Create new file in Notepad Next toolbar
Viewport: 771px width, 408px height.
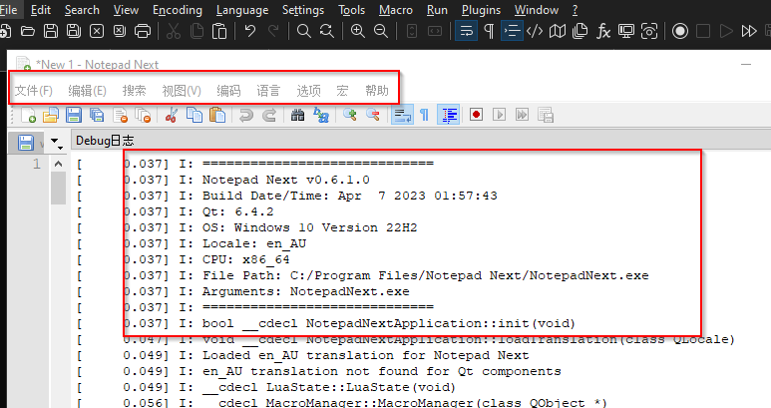tap(28, 115)
